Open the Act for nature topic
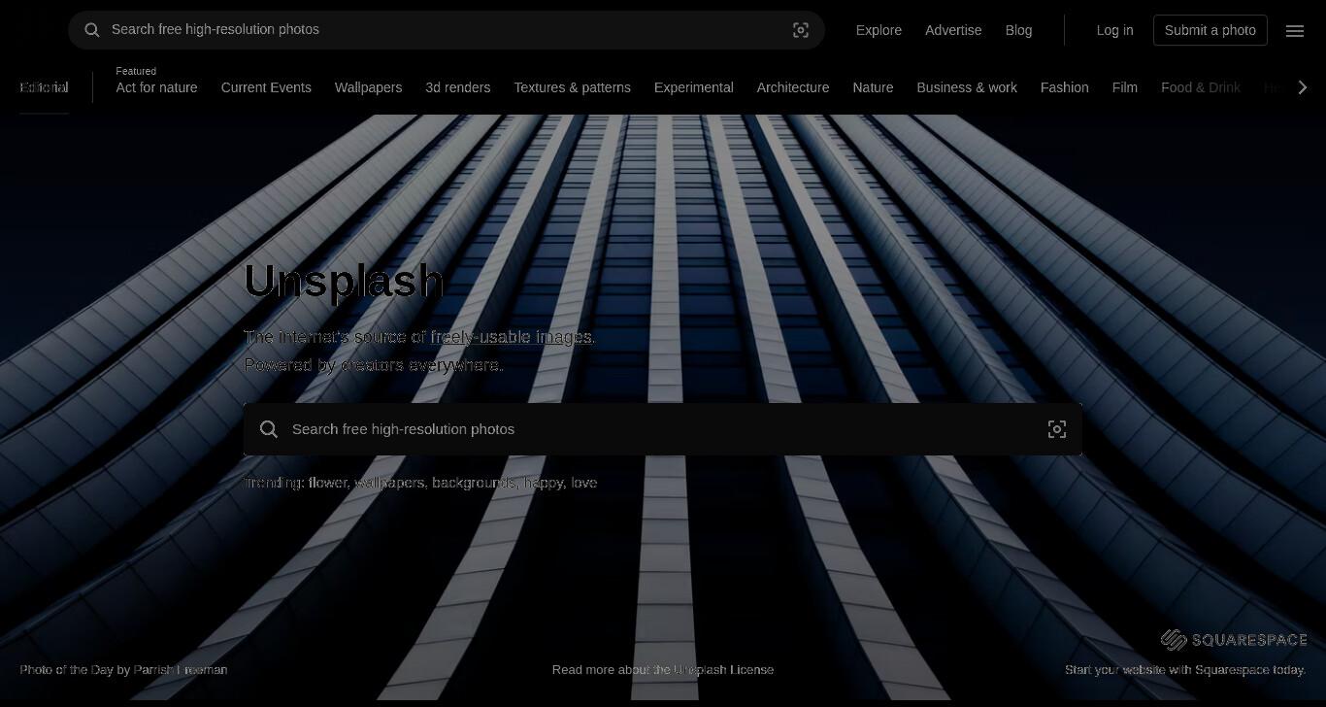 (156, 87)
